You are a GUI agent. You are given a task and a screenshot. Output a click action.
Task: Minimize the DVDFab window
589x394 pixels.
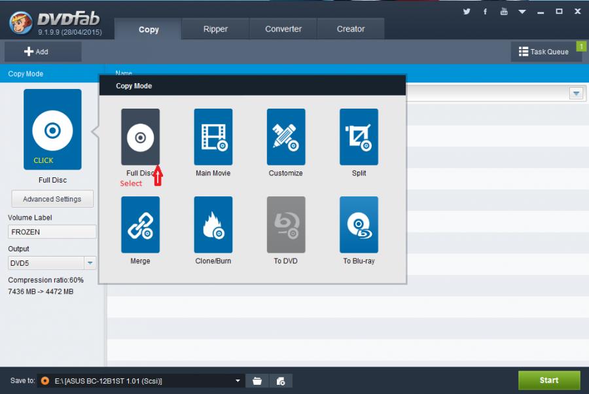(x=540, y=12)
